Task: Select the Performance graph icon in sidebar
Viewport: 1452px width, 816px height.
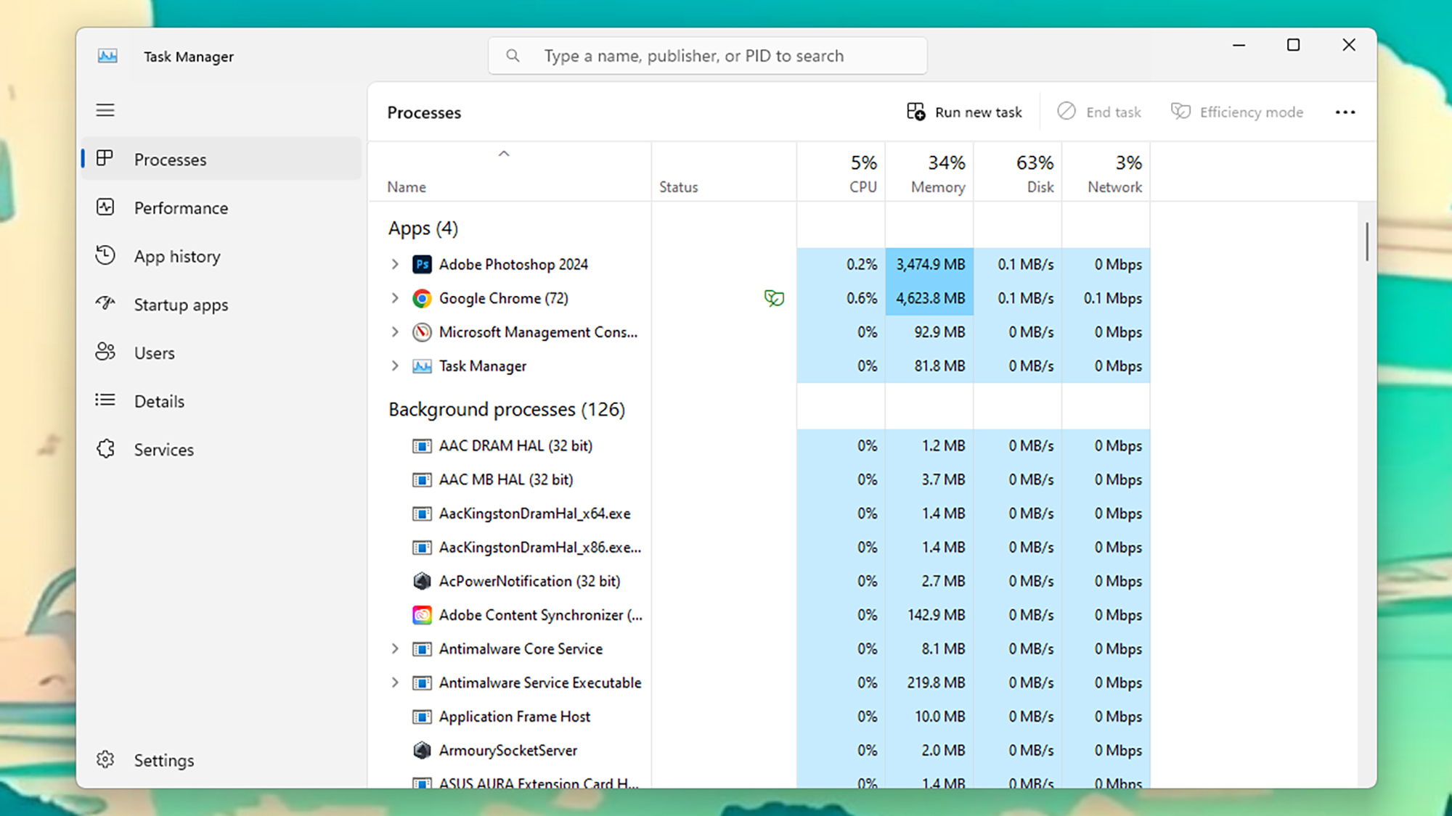Action: (106, 207)
